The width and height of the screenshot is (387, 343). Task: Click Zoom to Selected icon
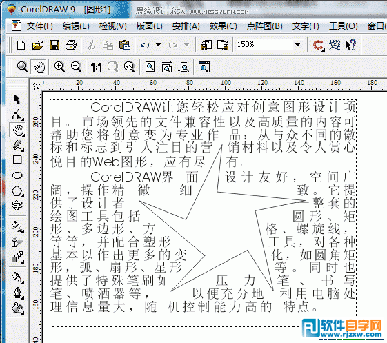tap(112, 67)
